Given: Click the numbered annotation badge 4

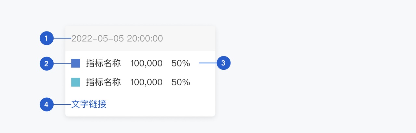Looking at the screenshot, I should point(46,104).
